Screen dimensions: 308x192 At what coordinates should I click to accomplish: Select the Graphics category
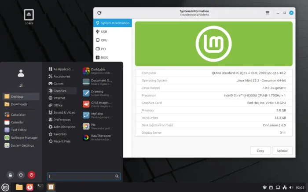[x=62, y=91]
